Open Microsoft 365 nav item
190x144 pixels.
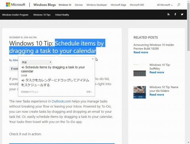pyautogui.click(x=137, y=5)
